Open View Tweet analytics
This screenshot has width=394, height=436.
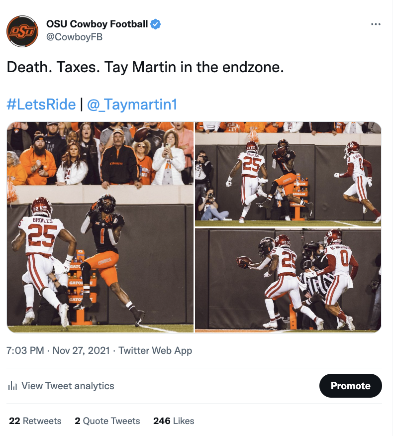click(68, 386)
